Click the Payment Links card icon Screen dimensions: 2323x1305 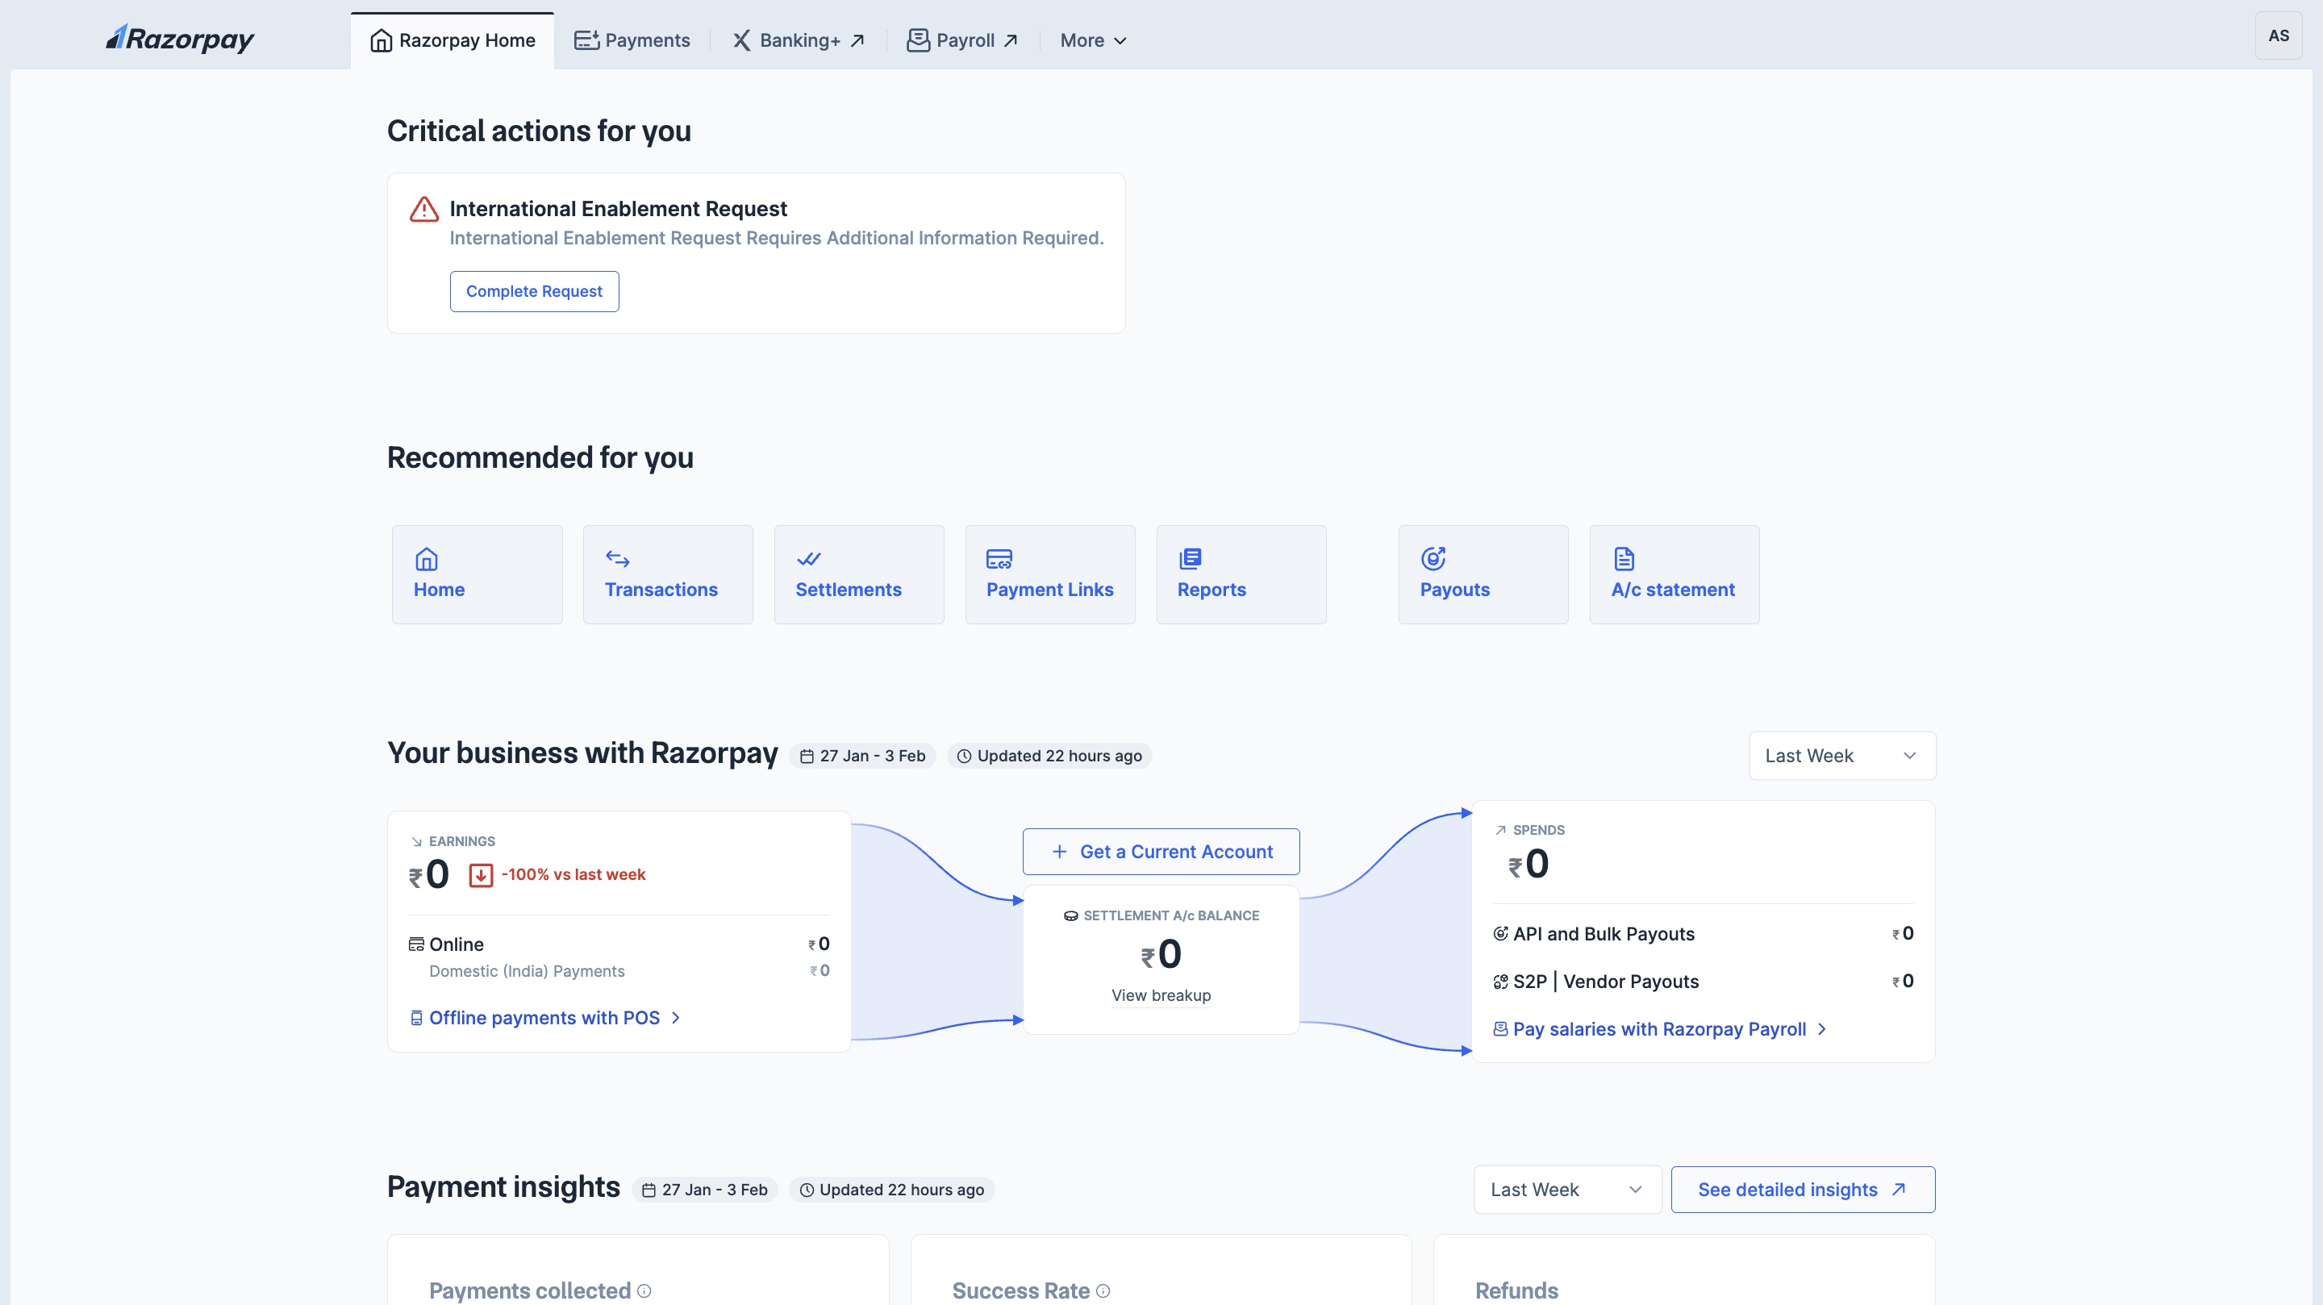[999, 559]
